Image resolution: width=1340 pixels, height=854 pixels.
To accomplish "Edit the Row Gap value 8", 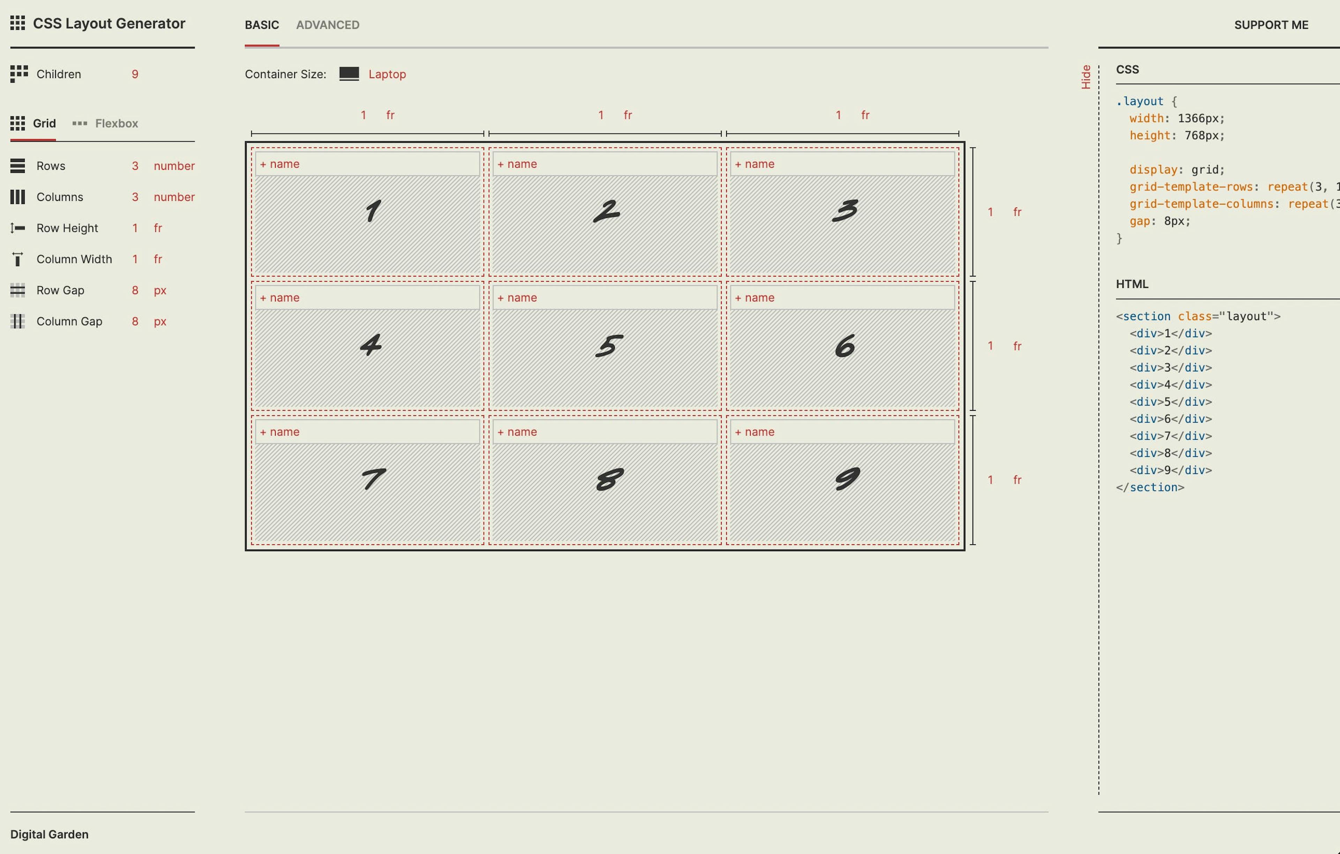I will click(x=135, y=290).
